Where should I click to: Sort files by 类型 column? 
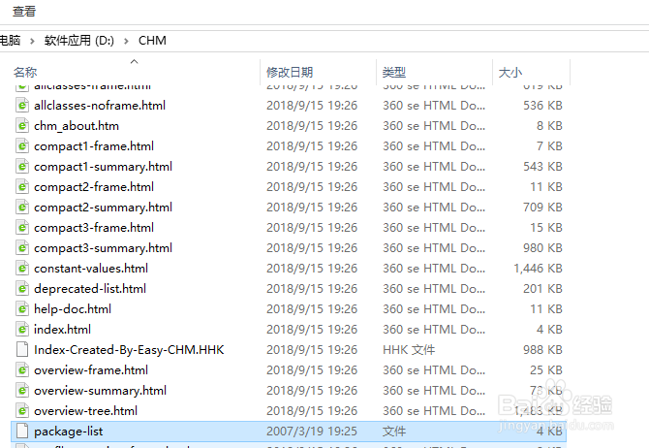[x=393, y=72]
